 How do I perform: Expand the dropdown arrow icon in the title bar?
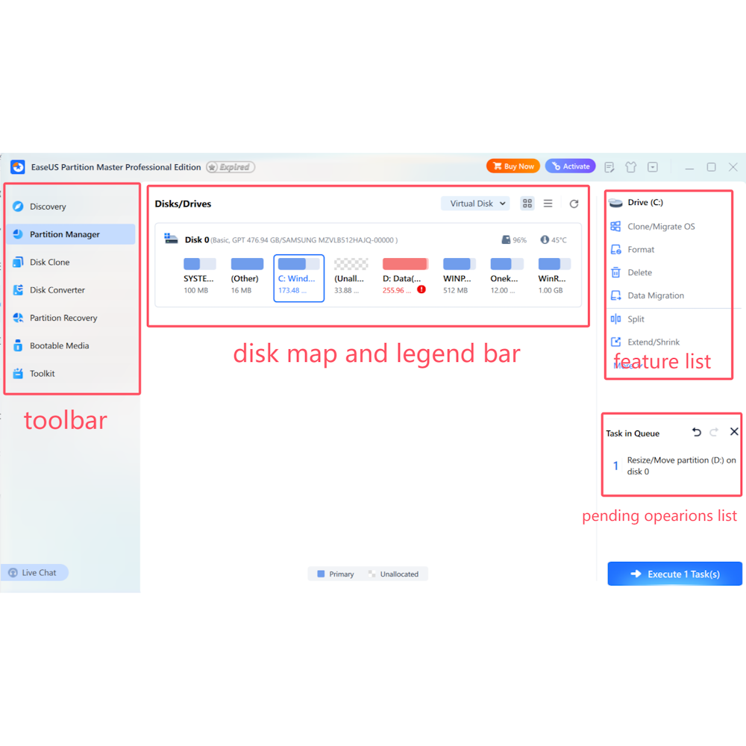651,167
